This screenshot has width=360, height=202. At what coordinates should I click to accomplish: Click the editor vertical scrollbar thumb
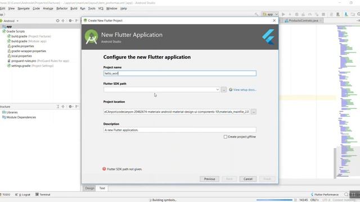(x=335, y=163)
